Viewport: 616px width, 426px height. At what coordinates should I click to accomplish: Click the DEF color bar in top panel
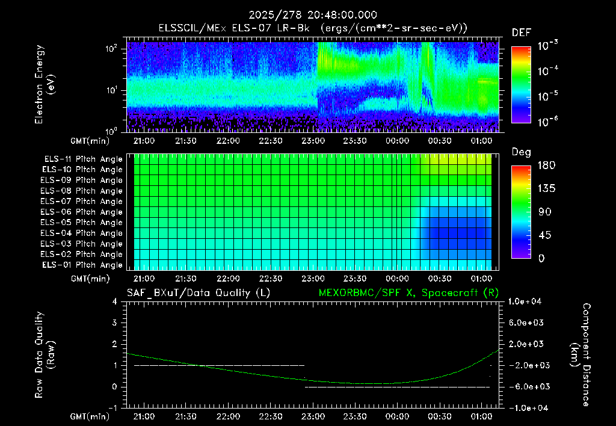[x=521, y=85]
